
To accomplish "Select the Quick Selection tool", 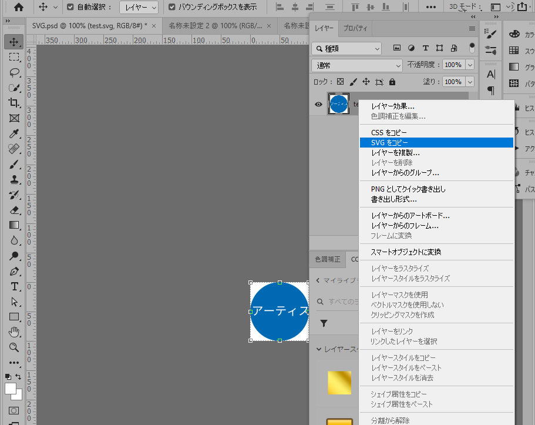I will [14, 88].
